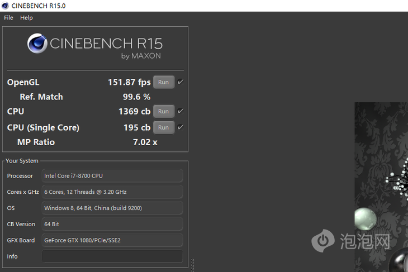408x272 pixels.
Task: Click the empty Info input field
Action: click(x=112, y=256)
